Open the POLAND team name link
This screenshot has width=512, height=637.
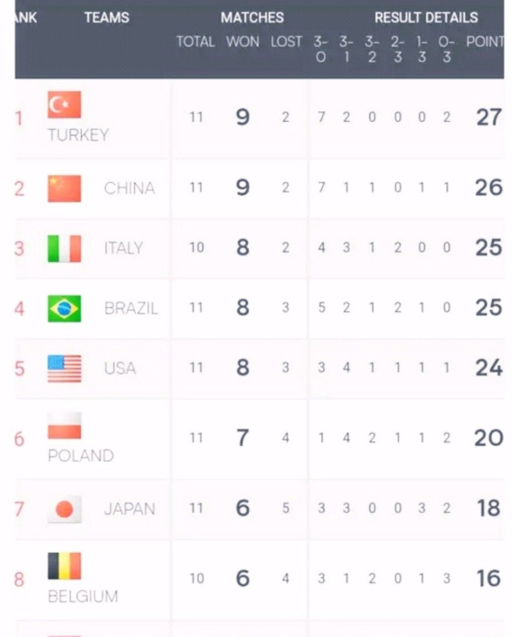[81, 455]
